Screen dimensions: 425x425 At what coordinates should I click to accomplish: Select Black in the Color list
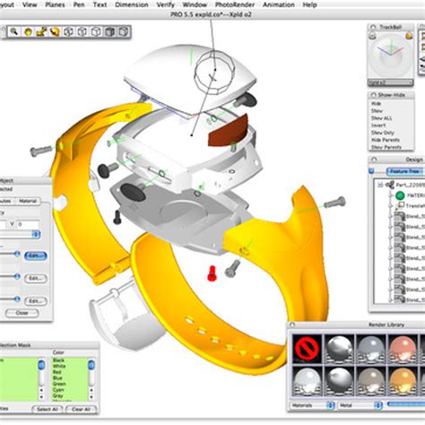click(58, 360)
